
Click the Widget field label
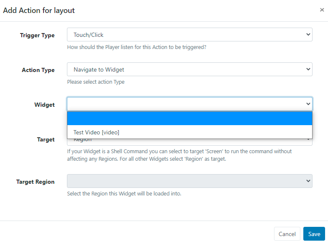[44, 105]
